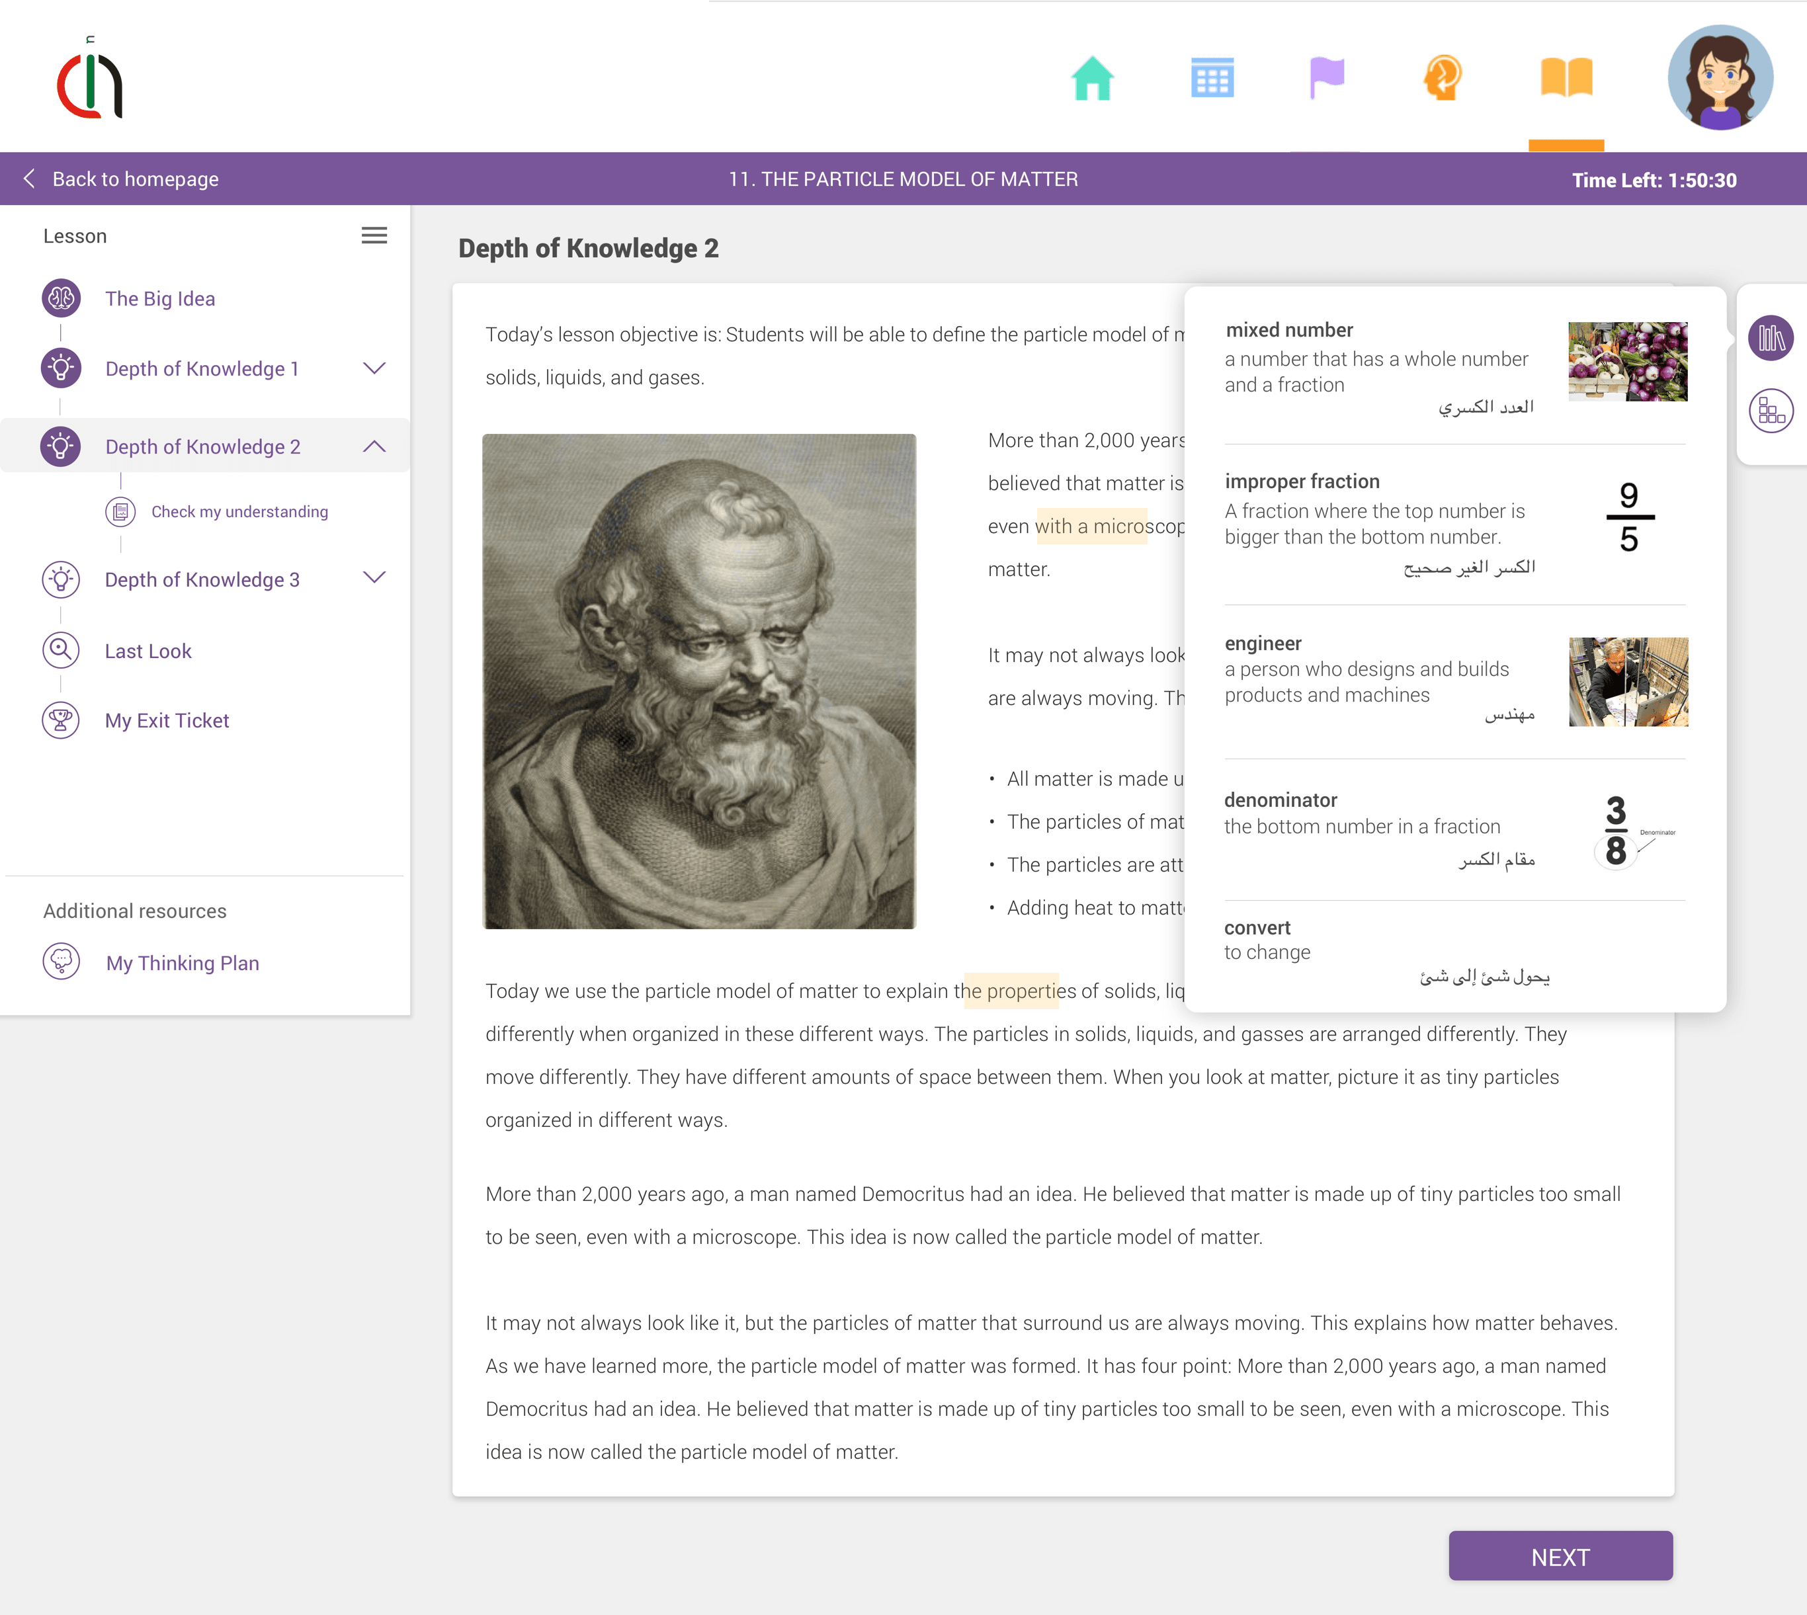The image size is (1807, 1615).
Task: Open Check my understanding
Action: point(239,512)
